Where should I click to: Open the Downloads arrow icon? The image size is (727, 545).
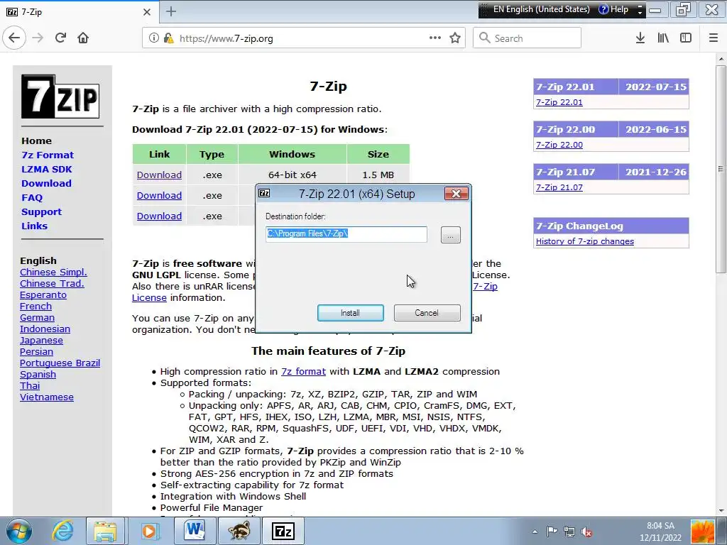click(640, 38)
